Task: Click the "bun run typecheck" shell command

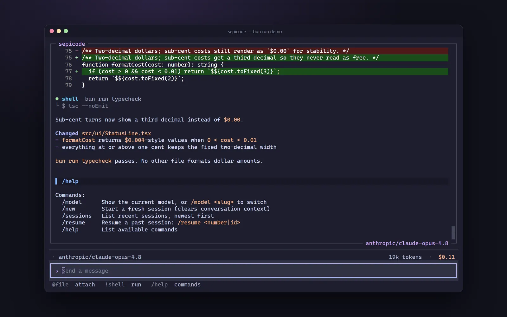Action: [113, 99]
